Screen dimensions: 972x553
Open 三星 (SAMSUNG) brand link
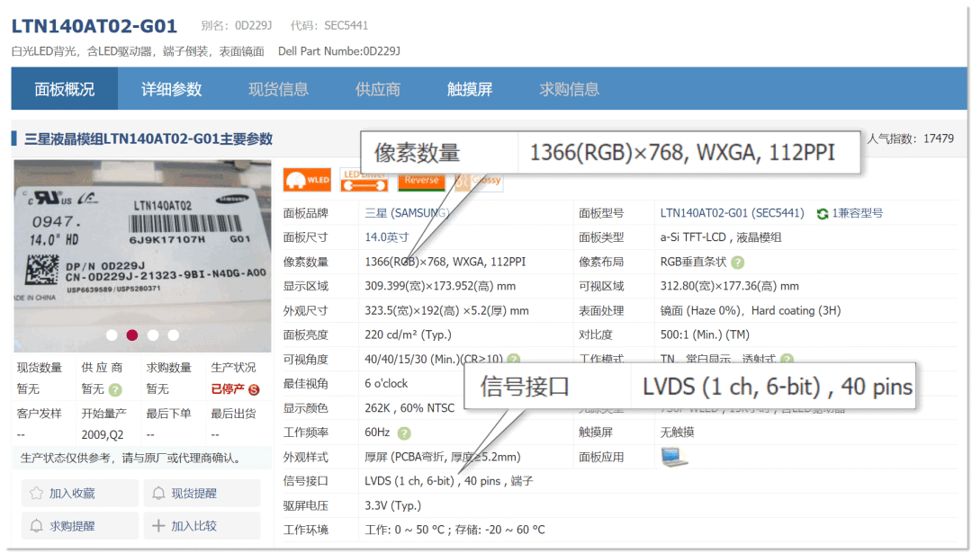coord(407,213)
